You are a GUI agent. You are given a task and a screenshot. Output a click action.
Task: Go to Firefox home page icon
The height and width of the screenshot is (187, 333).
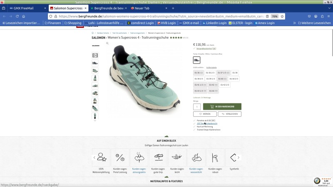pyautogui.click(x=24, y=16)
